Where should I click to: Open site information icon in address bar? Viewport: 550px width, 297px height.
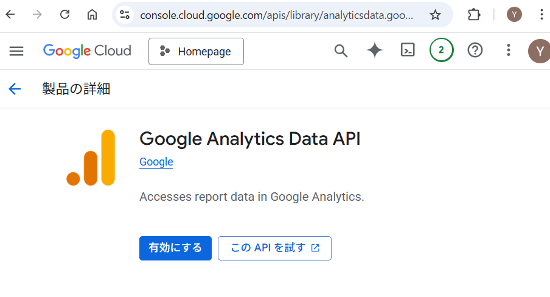[x=125, y=15]
